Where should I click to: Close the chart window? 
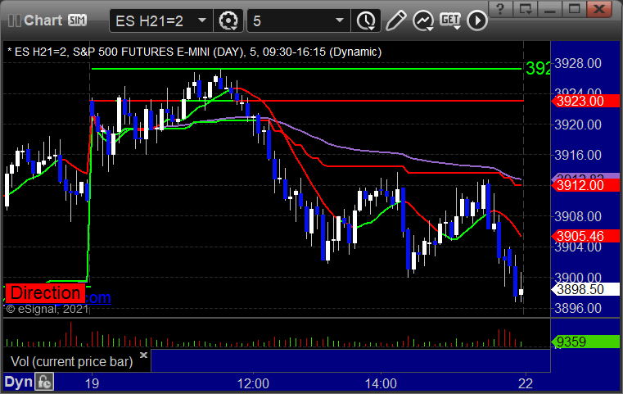click(598, 9)
